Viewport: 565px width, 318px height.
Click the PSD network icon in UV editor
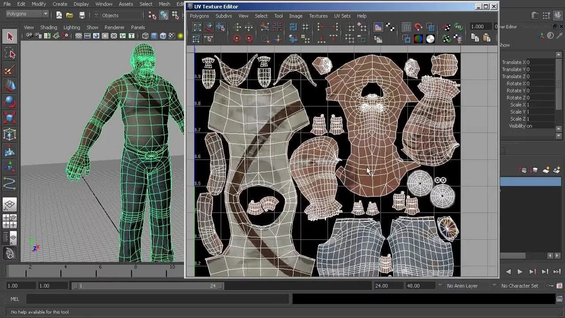[x=458, y=27]
